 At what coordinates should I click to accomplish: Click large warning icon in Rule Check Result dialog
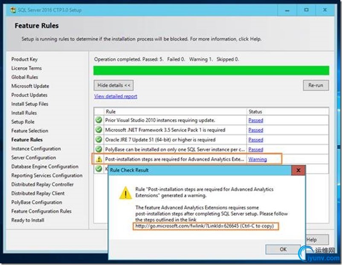click(x=125, y=193)
